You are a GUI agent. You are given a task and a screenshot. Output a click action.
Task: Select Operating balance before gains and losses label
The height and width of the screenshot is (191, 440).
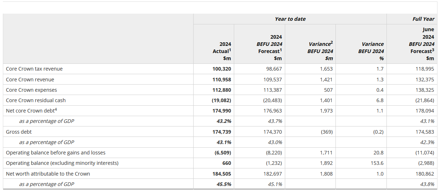[x=56, y=153]
